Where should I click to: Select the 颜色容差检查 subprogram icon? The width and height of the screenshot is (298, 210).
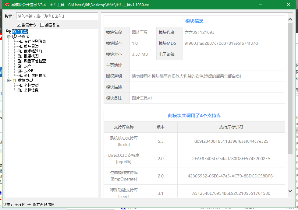20,61
